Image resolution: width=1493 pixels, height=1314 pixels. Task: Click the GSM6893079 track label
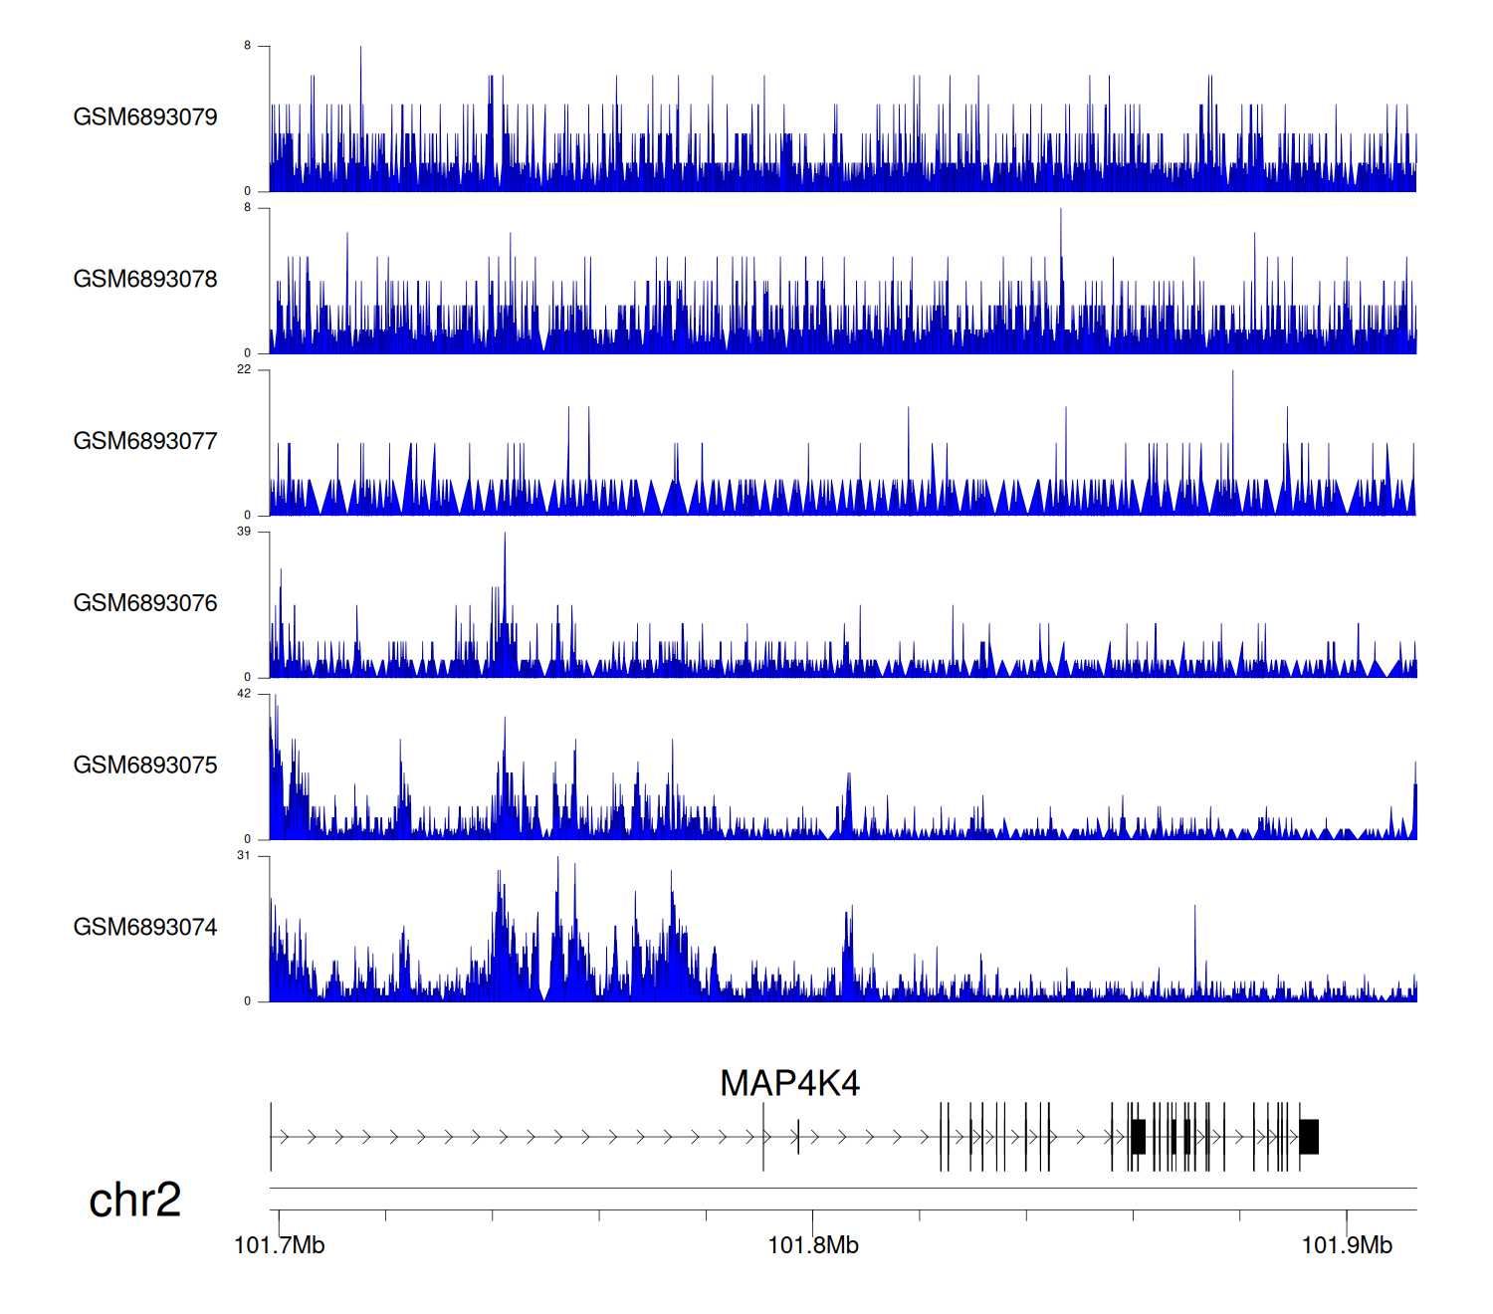(x=145, y=117)
